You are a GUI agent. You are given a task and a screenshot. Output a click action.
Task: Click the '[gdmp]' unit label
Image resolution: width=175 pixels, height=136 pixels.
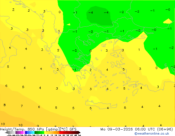[x=53, y=129]
